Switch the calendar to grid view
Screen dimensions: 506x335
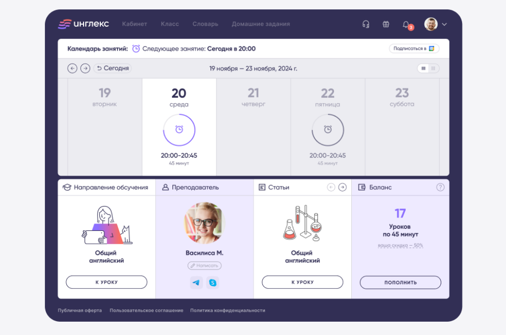433,68
